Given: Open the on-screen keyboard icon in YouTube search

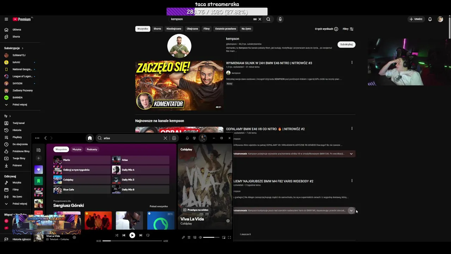Looking at the screenshot, I should (x=255, y=19).
